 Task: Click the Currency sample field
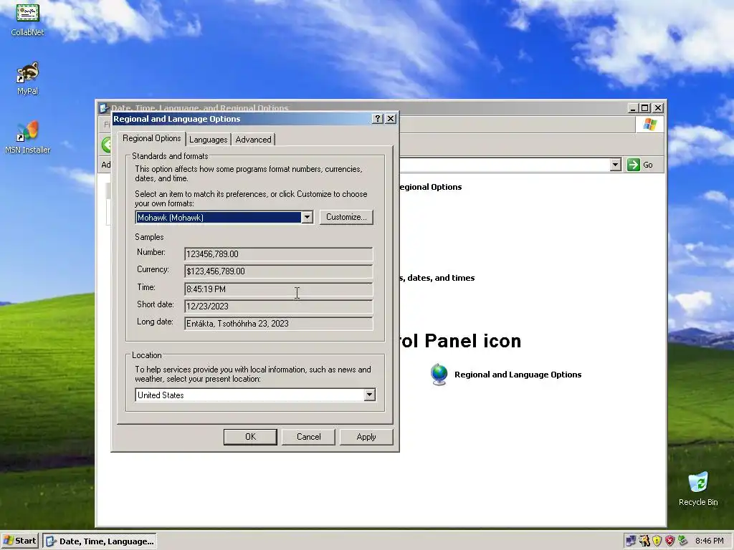[279, 271]
